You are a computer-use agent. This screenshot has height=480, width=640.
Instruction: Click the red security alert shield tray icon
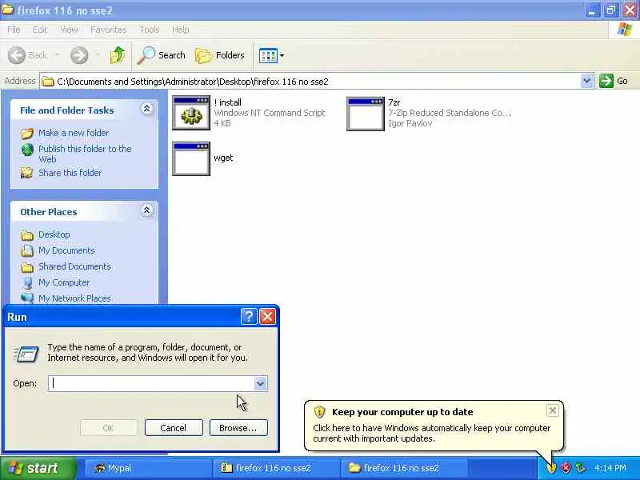[x=566, y=468]
